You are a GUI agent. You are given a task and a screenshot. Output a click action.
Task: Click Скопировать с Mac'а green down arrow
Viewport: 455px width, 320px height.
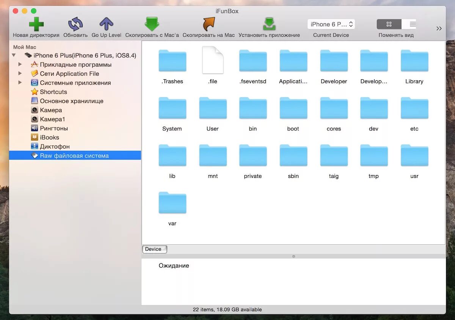[152, 24]
